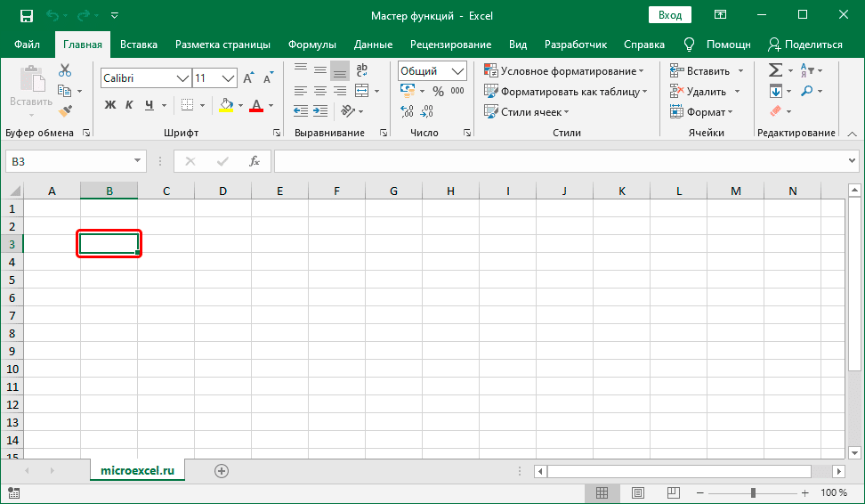865x504 pixels.
Task: Add a new sheet with plus icon
Action: 222,470
